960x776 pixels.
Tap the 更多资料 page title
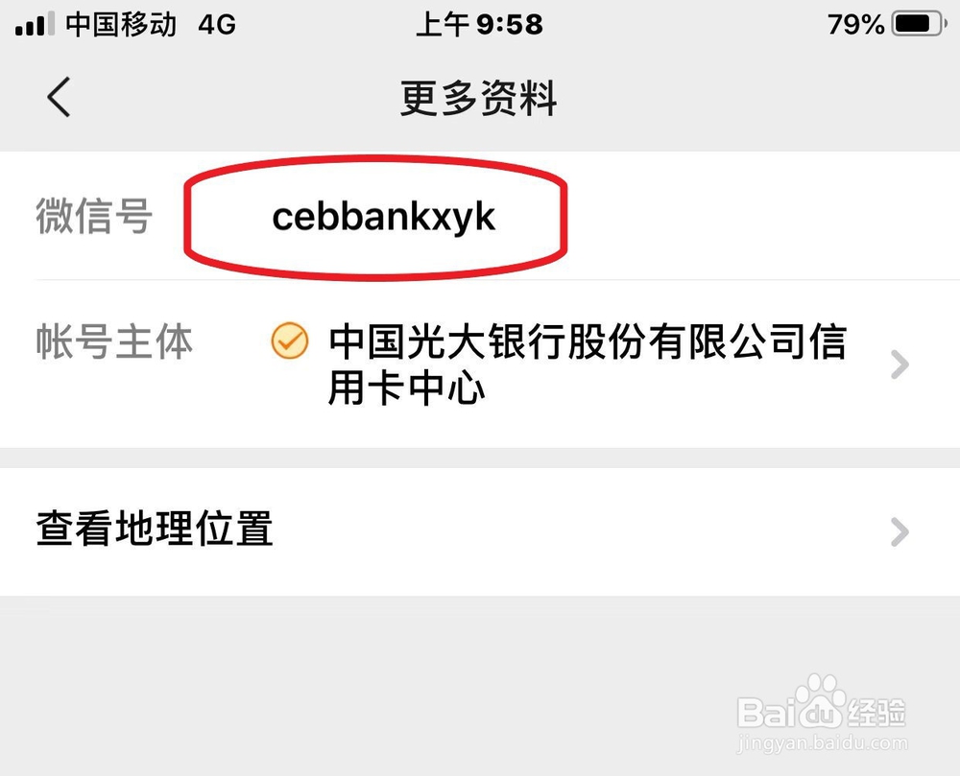pyautogui.click(x=479, y=98)
